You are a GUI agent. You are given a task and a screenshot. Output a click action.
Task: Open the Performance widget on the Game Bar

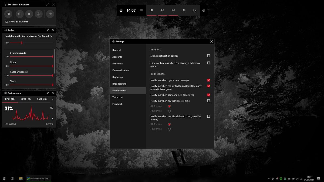173,10
